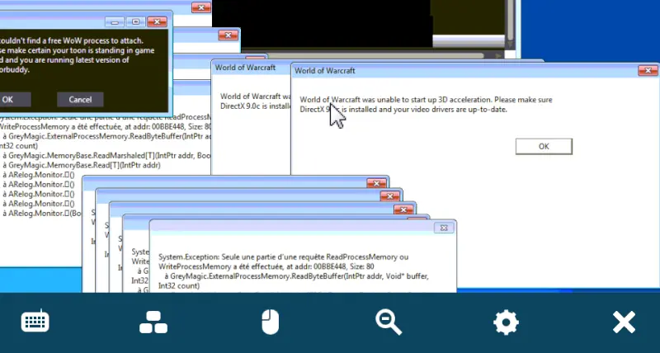Zoom out with the magnifier icon

click(388, 322)
